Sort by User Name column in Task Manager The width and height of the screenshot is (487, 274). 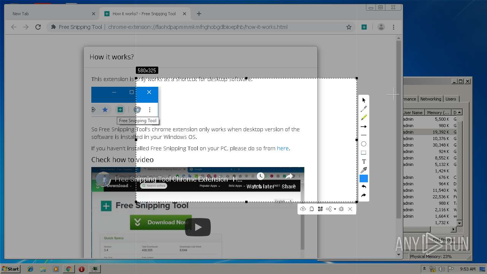(414, 113)
